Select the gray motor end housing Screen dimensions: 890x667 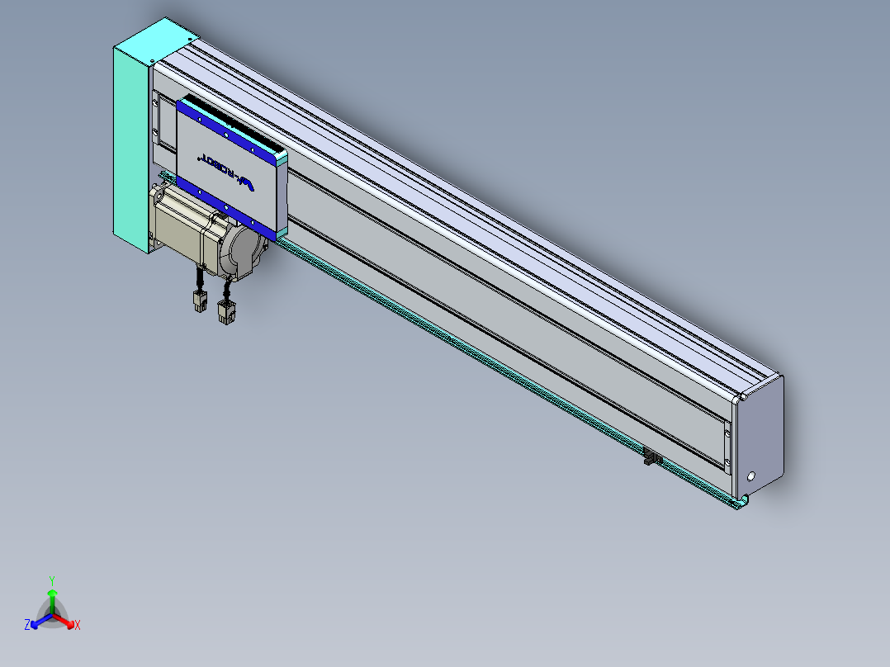click(243, 253)
